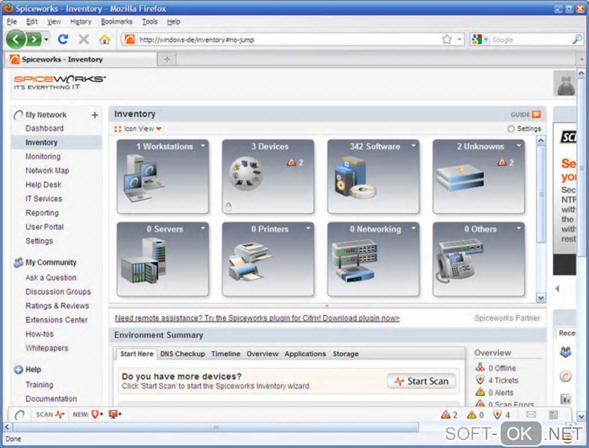Go back with Firefox back arrow
The width and height of the screenshot is (589, 448).
16,39
